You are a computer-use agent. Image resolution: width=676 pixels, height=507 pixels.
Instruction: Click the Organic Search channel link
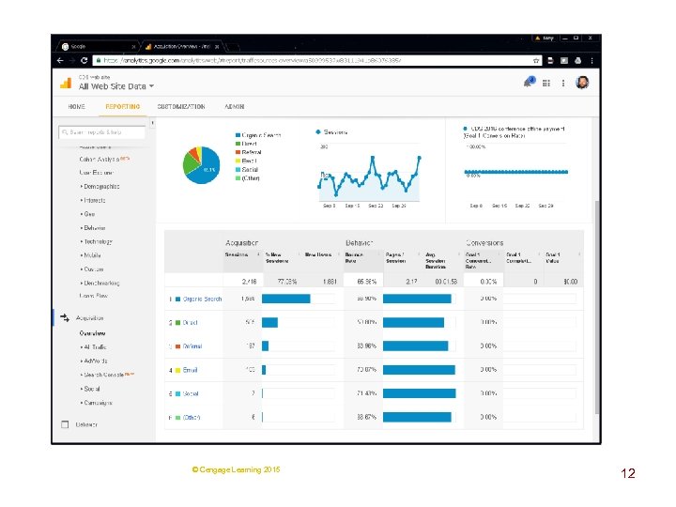202,299
